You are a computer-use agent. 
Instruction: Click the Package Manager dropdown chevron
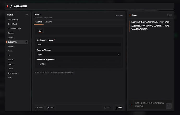(x=119, y=54)
